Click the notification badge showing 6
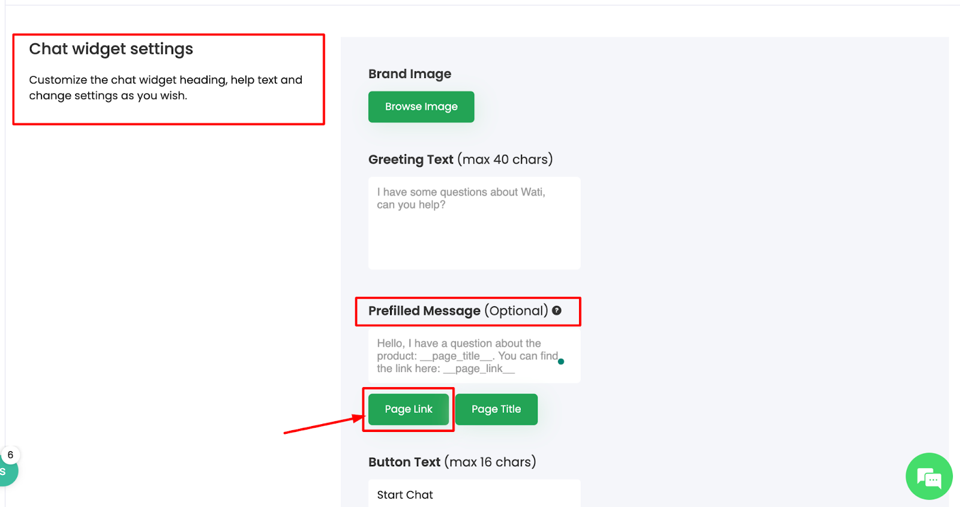 [10, 455]
